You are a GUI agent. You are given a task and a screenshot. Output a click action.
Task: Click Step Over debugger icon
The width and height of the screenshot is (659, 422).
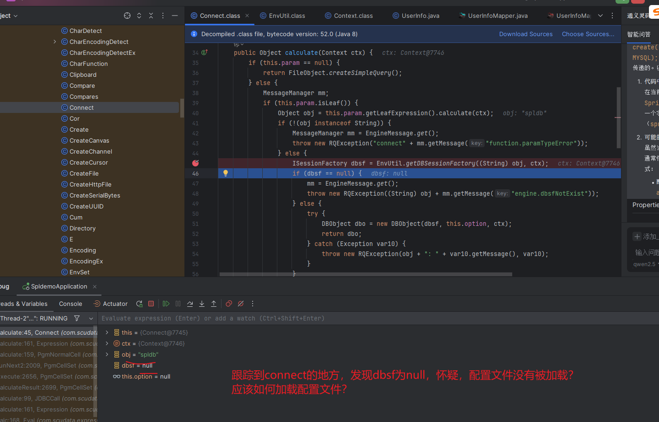(190, 304)
